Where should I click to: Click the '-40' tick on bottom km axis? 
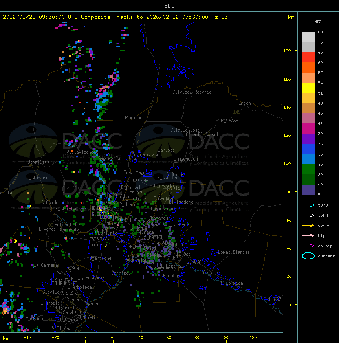(27, 338)
